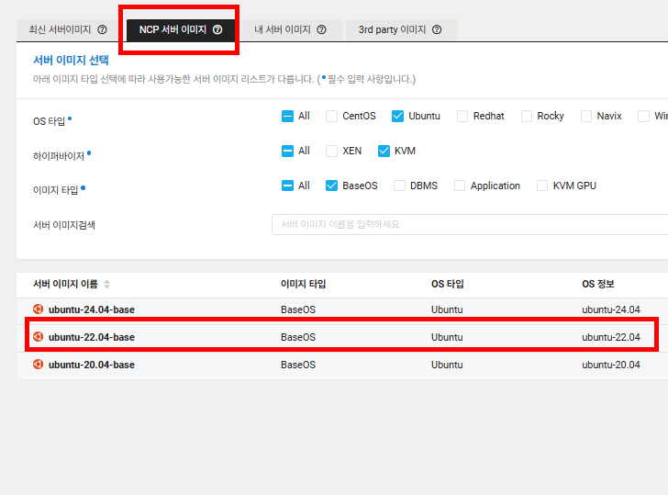Enable the KVM GPU checkbox
668x495 pixels.
542,186
